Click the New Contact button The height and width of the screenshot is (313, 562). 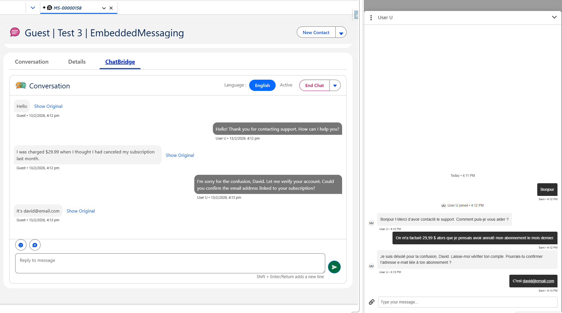click(316, 33)
